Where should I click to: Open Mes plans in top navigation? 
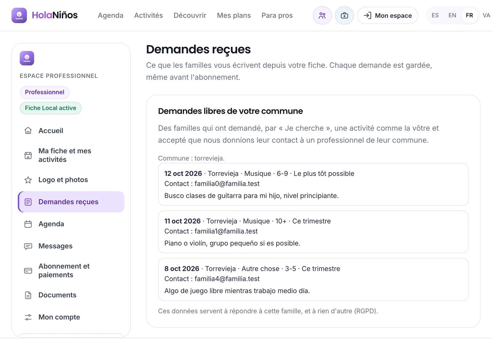click(234, 15)
